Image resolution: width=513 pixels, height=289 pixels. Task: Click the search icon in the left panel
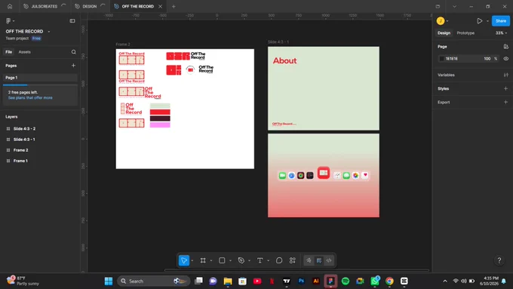(x=74, y=52)
